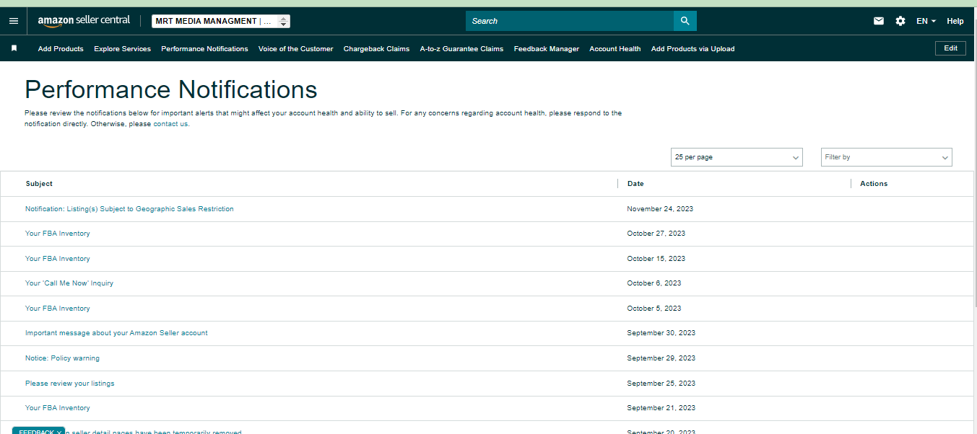977x434 pixels.
Task: Open Your FBA Inventory from September 21
Action: pyautogui.click(x=58, y=408)
